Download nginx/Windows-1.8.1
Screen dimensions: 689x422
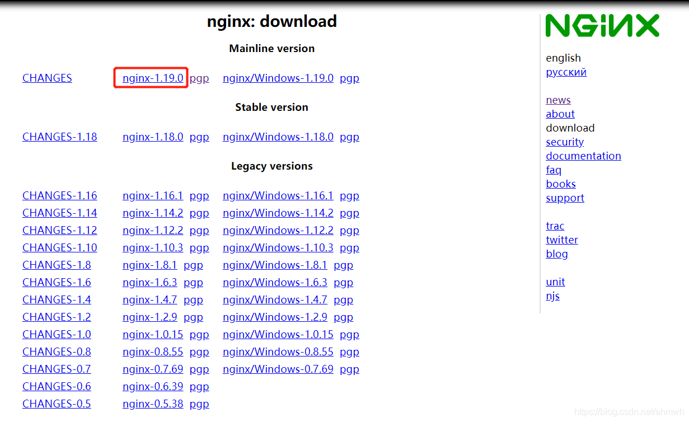(275, 265)
